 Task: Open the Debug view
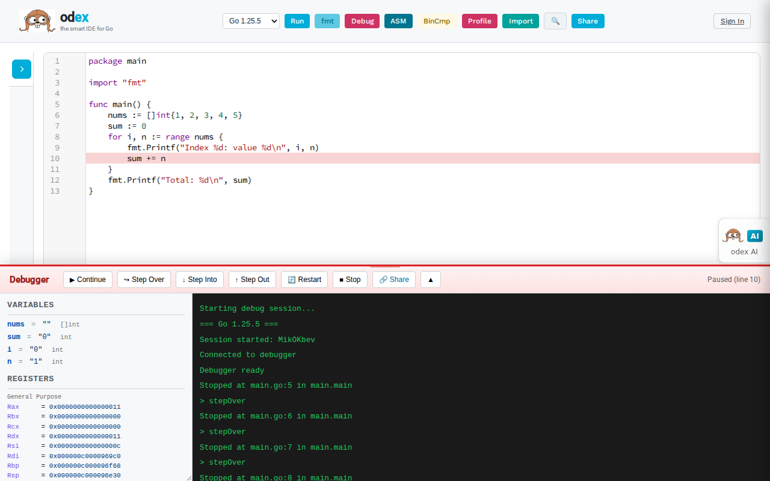(362, 20)
